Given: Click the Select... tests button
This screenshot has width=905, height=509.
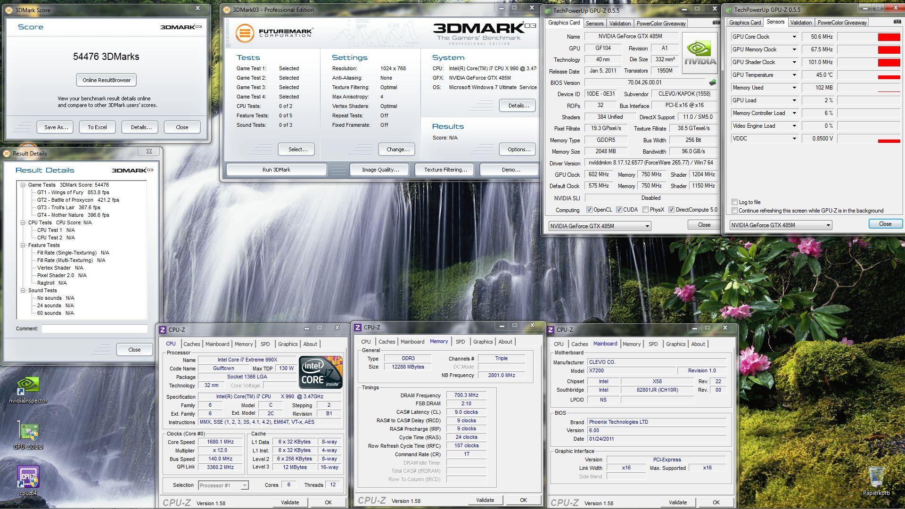Looking at the screenshot, I should point(297,149).
